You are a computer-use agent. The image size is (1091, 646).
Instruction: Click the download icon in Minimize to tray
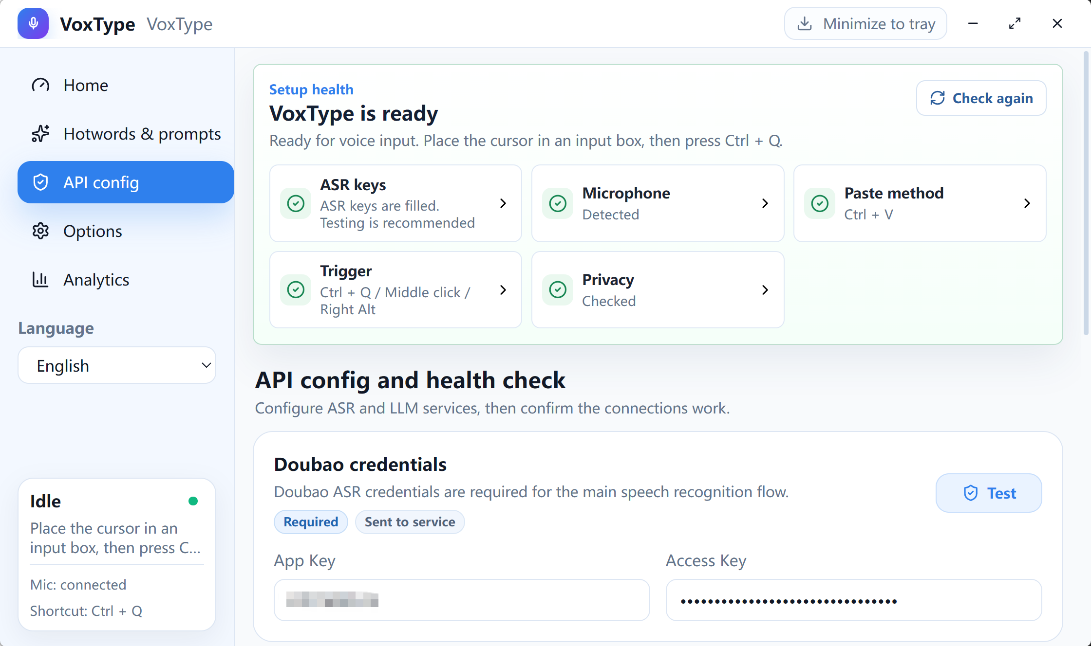(805, 23)
